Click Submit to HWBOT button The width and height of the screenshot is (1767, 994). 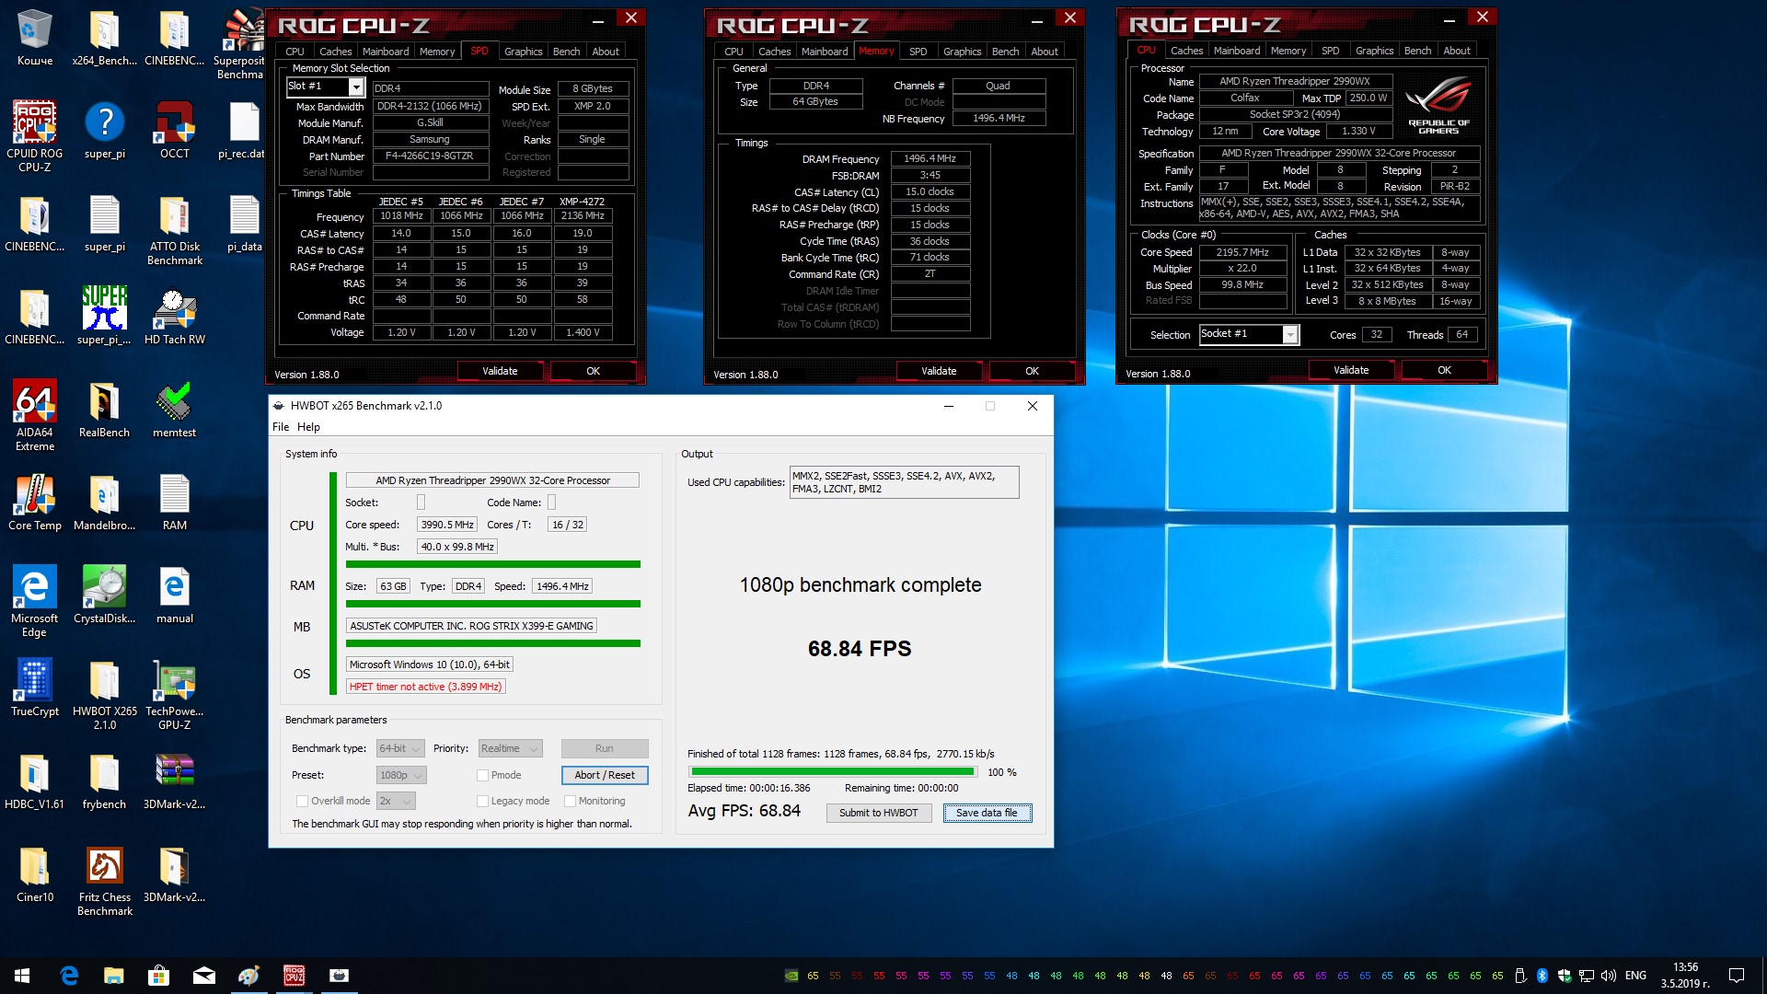click(x=878, y=813)
